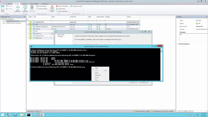Open File Explorer from the taskbar
This screenshot has width=208, height=117.
22,115
